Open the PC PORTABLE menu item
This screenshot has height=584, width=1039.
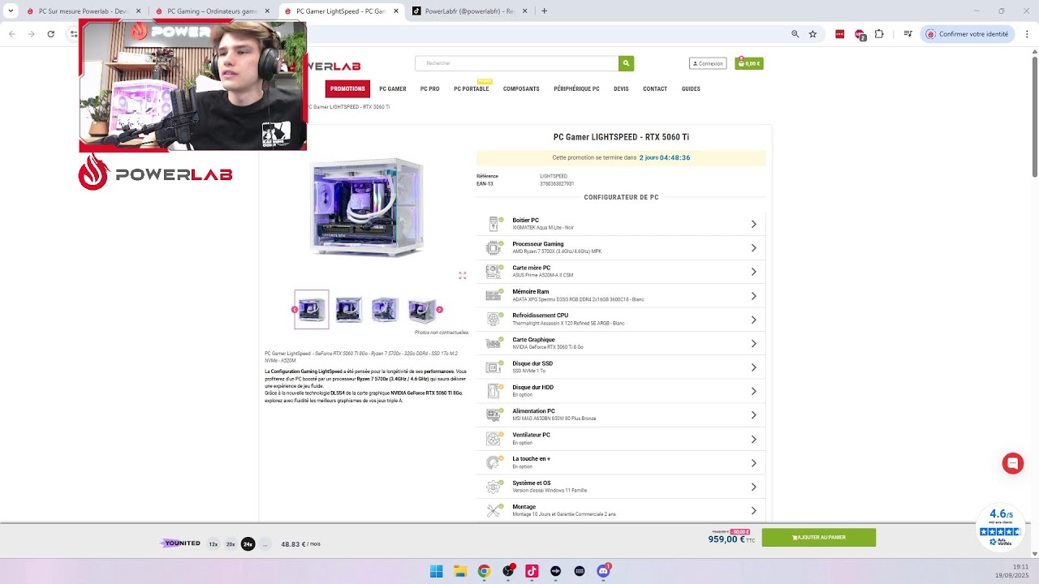(471, 88)
